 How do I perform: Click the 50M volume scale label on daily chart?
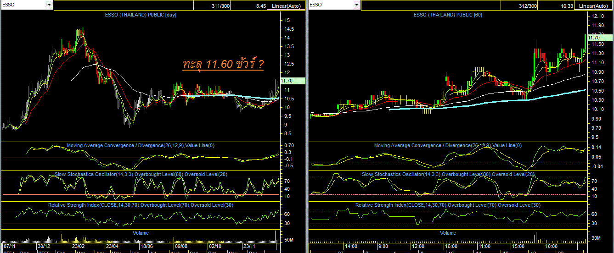(289, 240)
